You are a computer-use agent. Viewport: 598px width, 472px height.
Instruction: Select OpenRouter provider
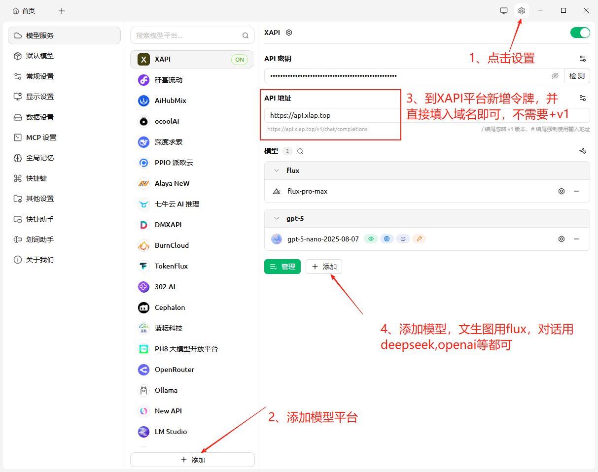(192, 370)
